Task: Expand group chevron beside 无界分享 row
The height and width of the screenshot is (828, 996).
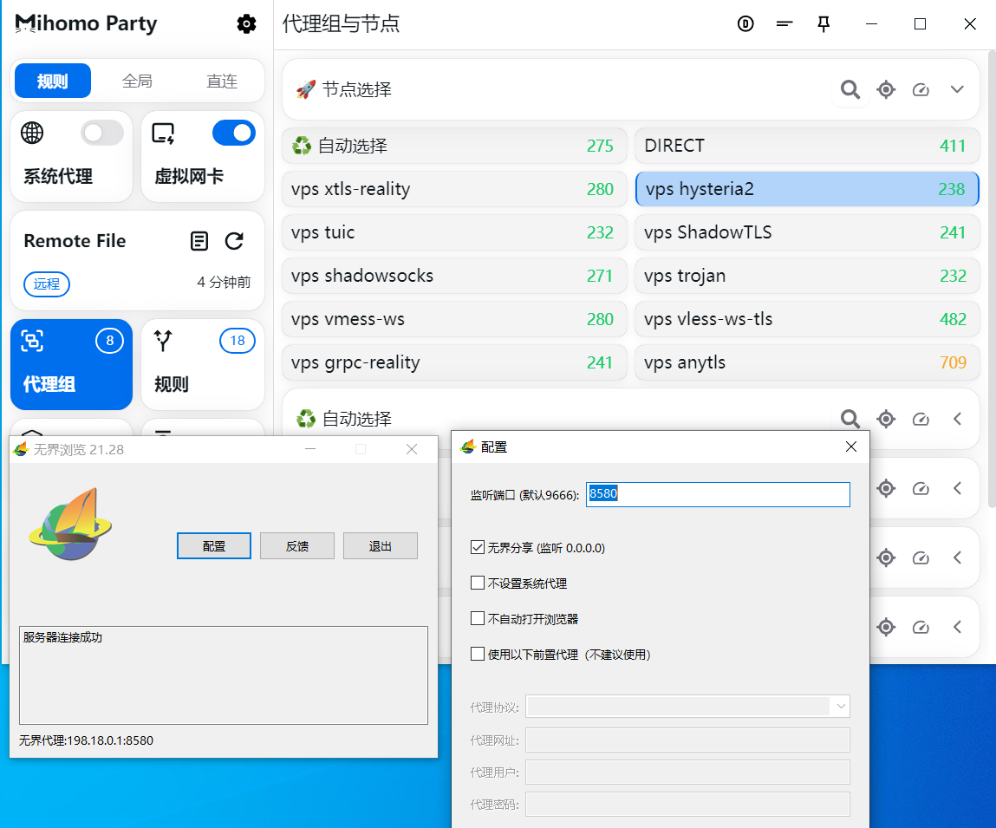Action: pos(957,558)
